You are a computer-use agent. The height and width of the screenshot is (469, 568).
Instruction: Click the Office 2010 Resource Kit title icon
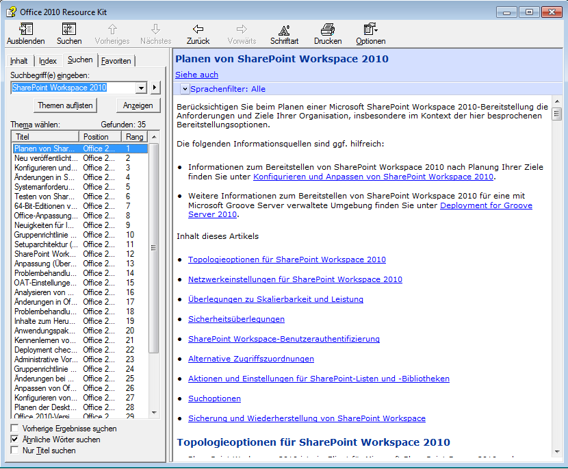(x=11, y=12)
